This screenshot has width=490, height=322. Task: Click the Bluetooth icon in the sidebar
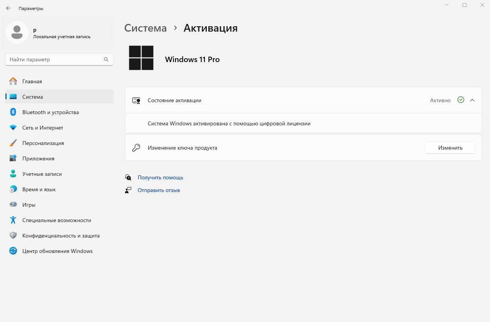(x=13, y=112)
